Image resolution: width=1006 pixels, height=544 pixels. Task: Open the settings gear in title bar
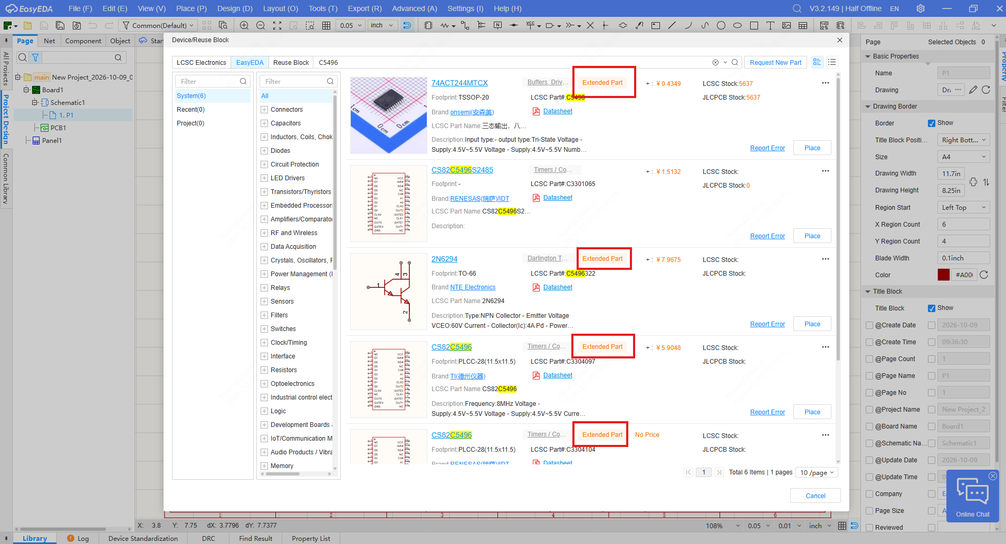921,8
